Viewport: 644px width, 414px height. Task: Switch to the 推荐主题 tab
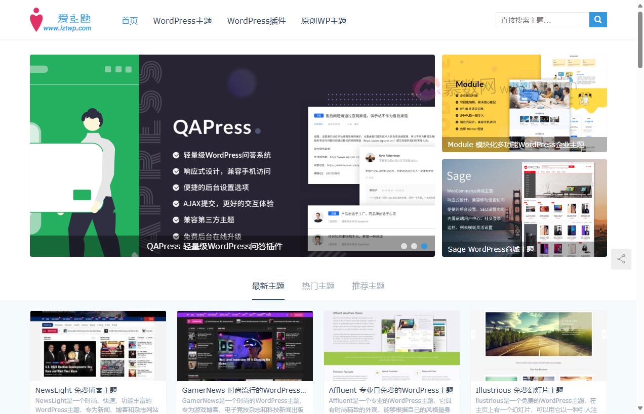368,286
